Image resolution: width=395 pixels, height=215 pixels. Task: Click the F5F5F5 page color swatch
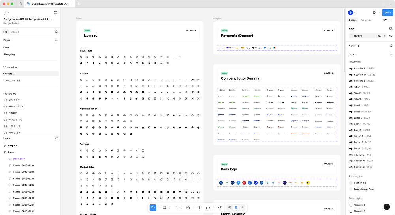point(352,36)
